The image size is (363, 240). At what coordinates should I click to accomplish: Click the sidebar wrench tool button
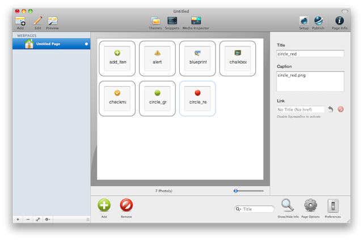(38, 219)
